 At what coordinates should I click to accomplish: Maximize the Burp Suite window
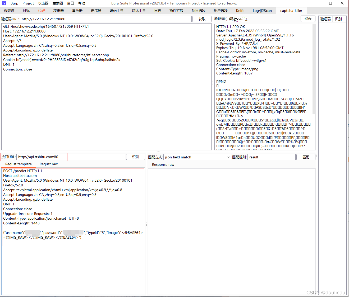[330, 3]
